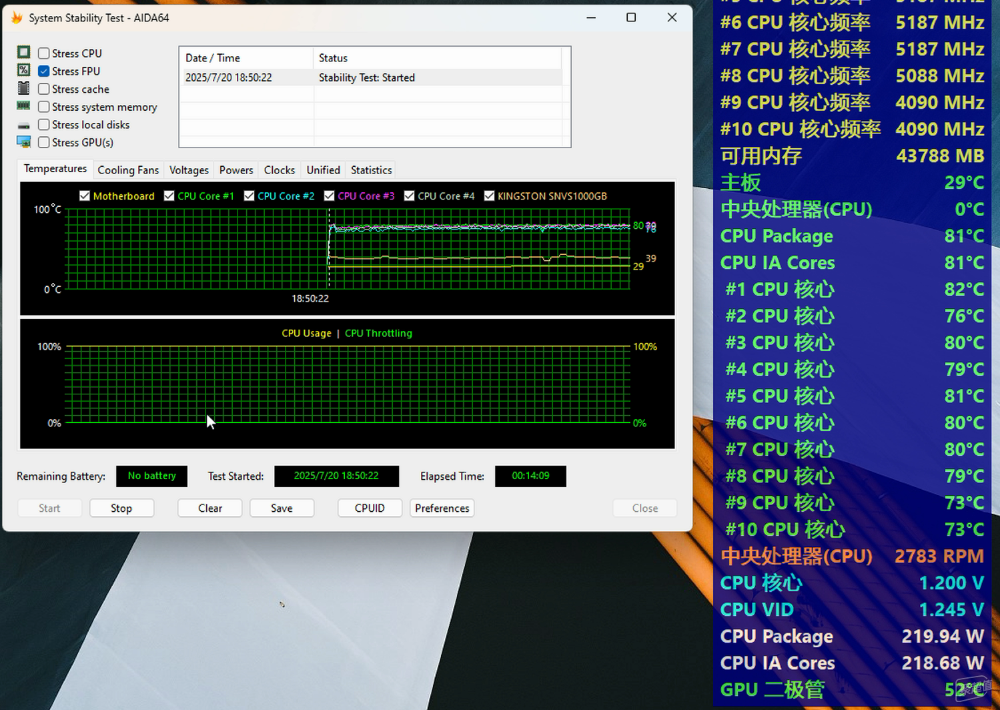Hide the Motherboard temperature graph line
Screen dimensions: 1000x710
pos(85,196)
